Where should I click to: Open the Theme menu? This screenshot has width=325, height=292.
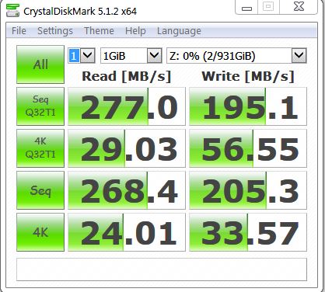click(x=99, y=31)
